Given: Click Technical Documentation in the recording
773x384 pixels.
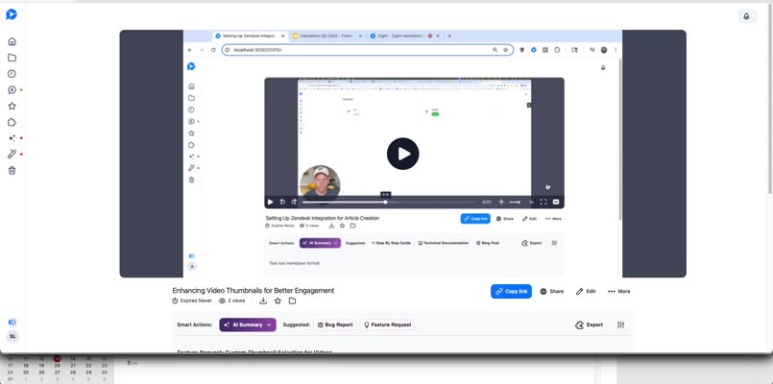Looking at the screenshot, I should (444, 243).
